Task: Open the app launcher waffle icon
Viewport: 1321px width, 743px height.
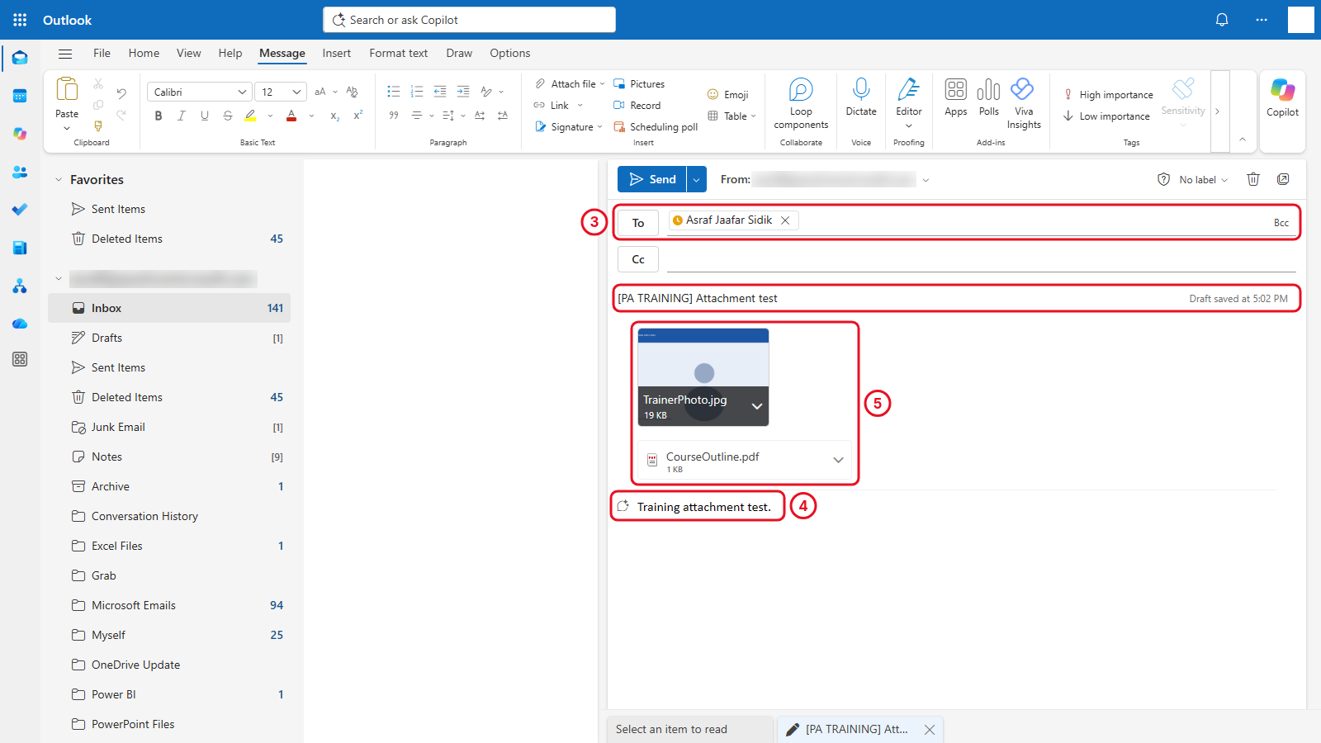Action: [x=20, y=20]
